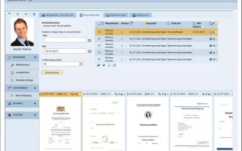Click pencil icon above Teilnahmebestätigung preview

point(206,94)
